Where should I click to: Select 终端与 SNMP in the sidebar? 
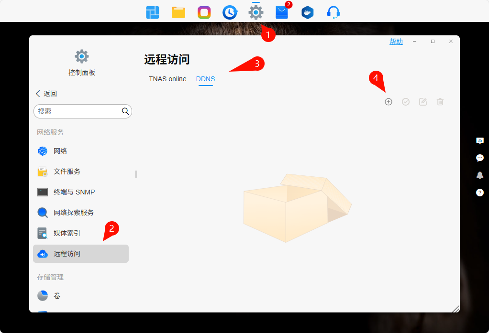(x=81, y=192)
